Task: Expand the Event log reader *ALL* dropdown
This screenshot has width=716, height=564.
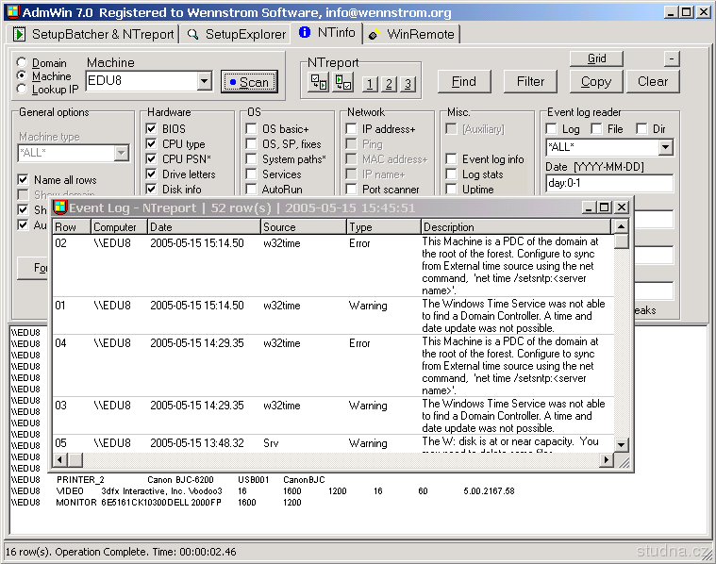Action: tap(665, 148)
